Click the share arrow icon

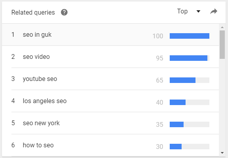pyautogui.click(x=214, y=11)
